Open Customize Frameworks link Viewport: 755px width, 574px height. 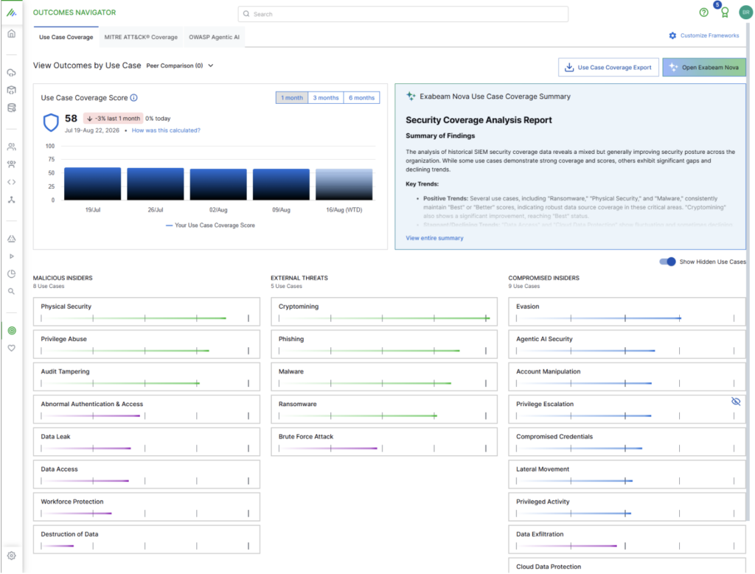coord(704,35)
